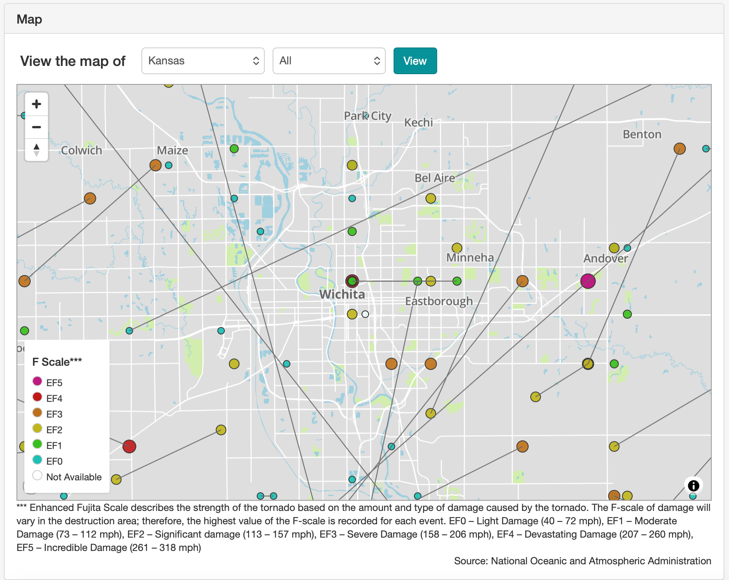Click the green EF1 marker north of Maize
Viewport: 729px width, 580px height.
[x=234, y=149]
